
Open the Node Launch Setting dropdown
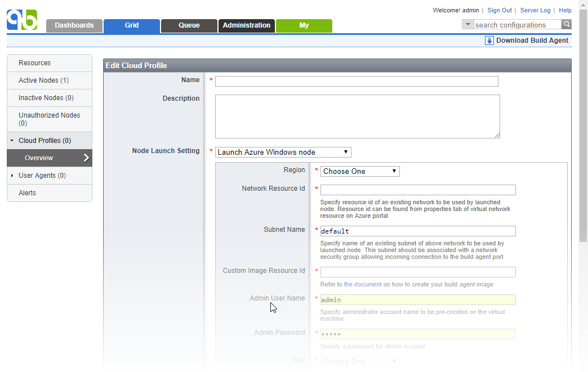click(283, 152)
